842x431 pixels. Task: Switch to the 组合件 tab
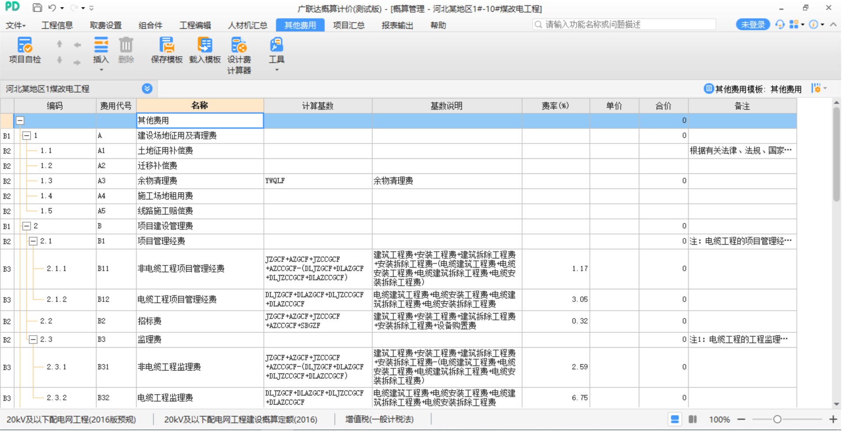point(150,25)
